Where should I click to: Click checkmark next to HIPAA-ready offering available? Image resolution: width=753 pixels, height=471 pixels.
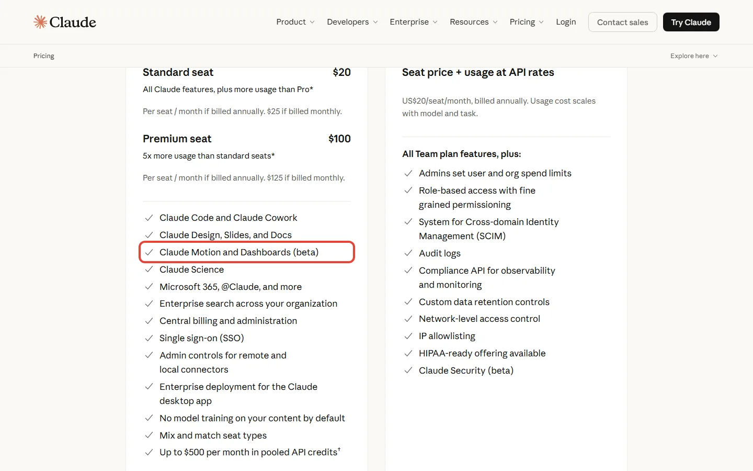408,353
